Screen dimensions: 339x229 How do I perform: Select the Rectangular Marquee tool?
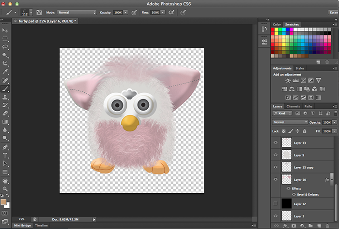5,39
